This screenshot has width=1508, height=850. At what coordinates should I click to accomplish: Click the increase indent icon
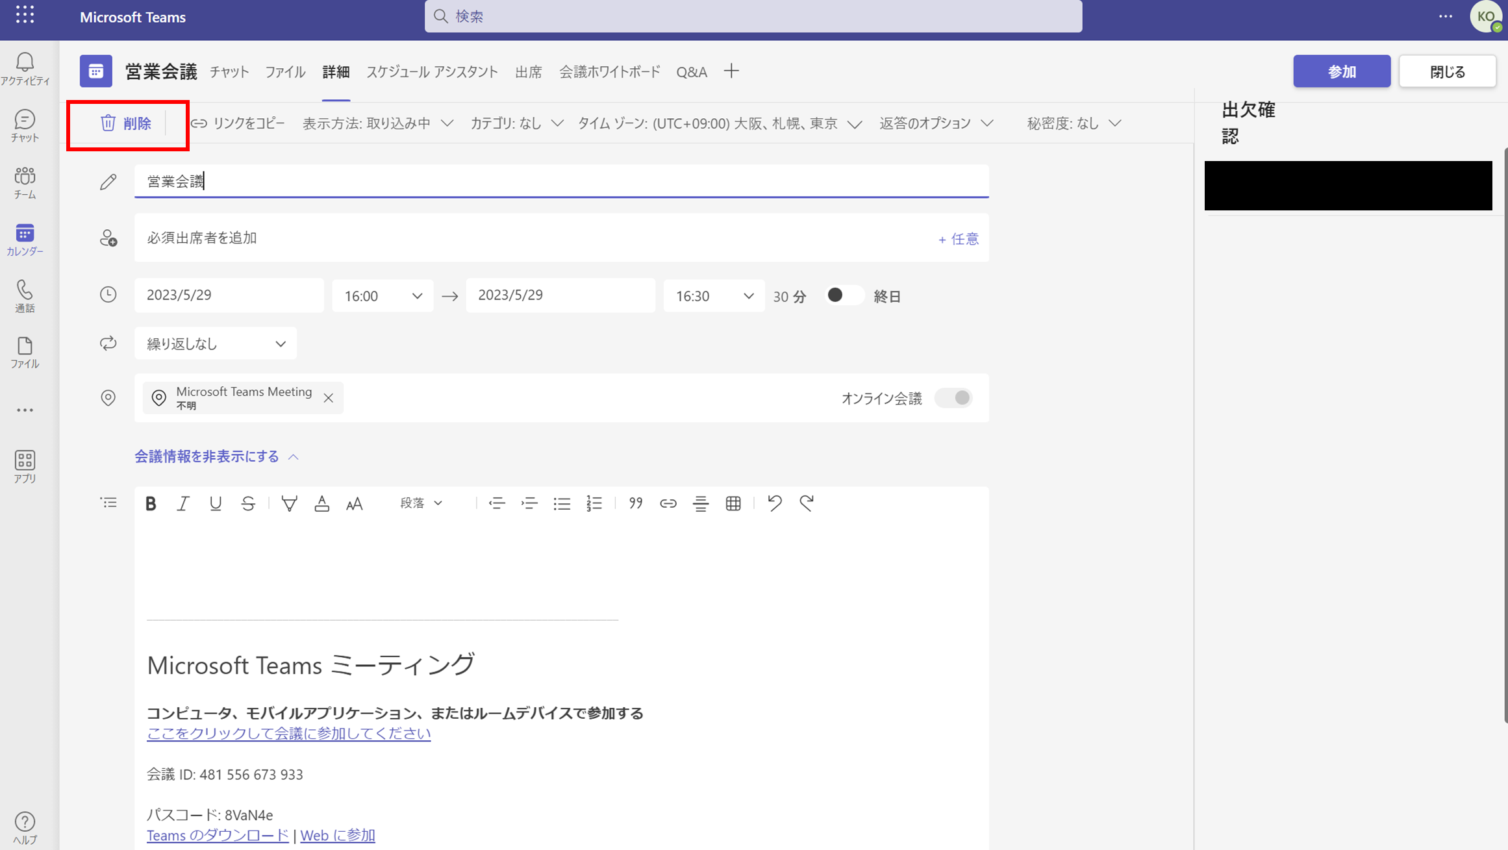[x=529, y=503]
